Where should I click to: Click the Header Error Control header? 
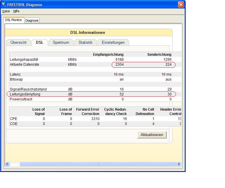tap(171, 112)
